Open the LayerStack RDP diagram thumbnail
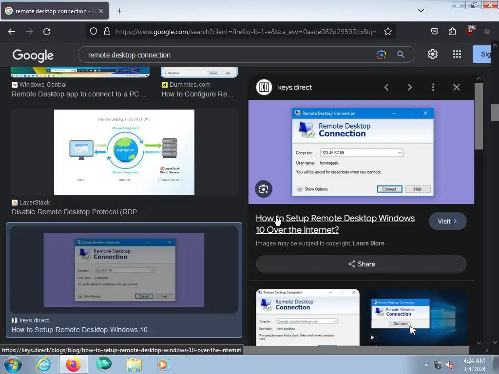The width and height of the screenshot is (499, 374). point(124,152)
